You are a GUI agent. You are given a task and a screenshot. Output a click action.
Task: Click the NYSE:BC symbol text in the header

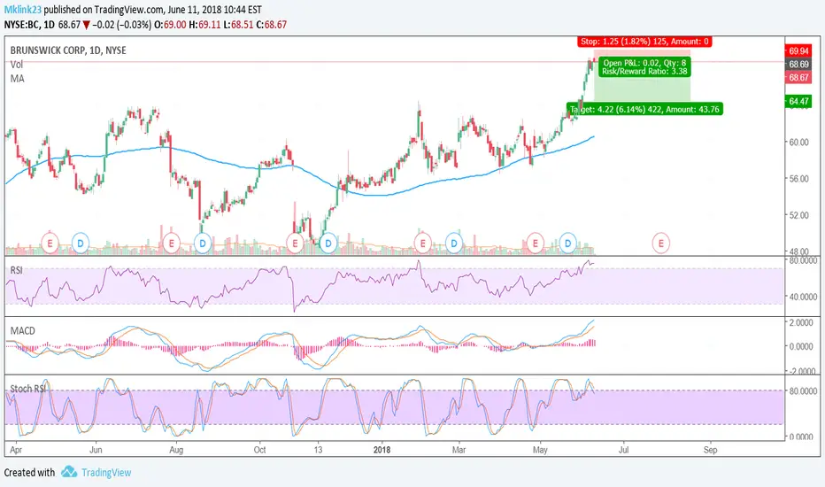(x=20, y=25)
